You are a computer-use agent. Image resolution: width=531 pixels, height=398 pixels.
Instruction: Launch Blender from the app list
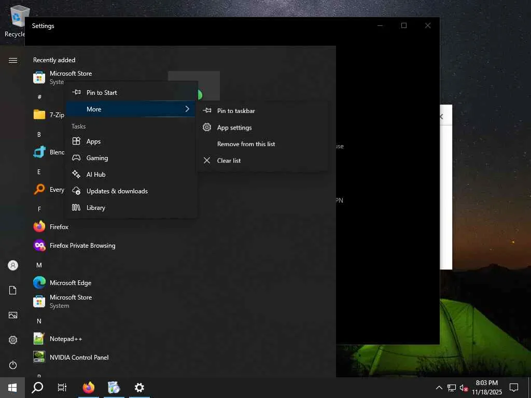48,152
